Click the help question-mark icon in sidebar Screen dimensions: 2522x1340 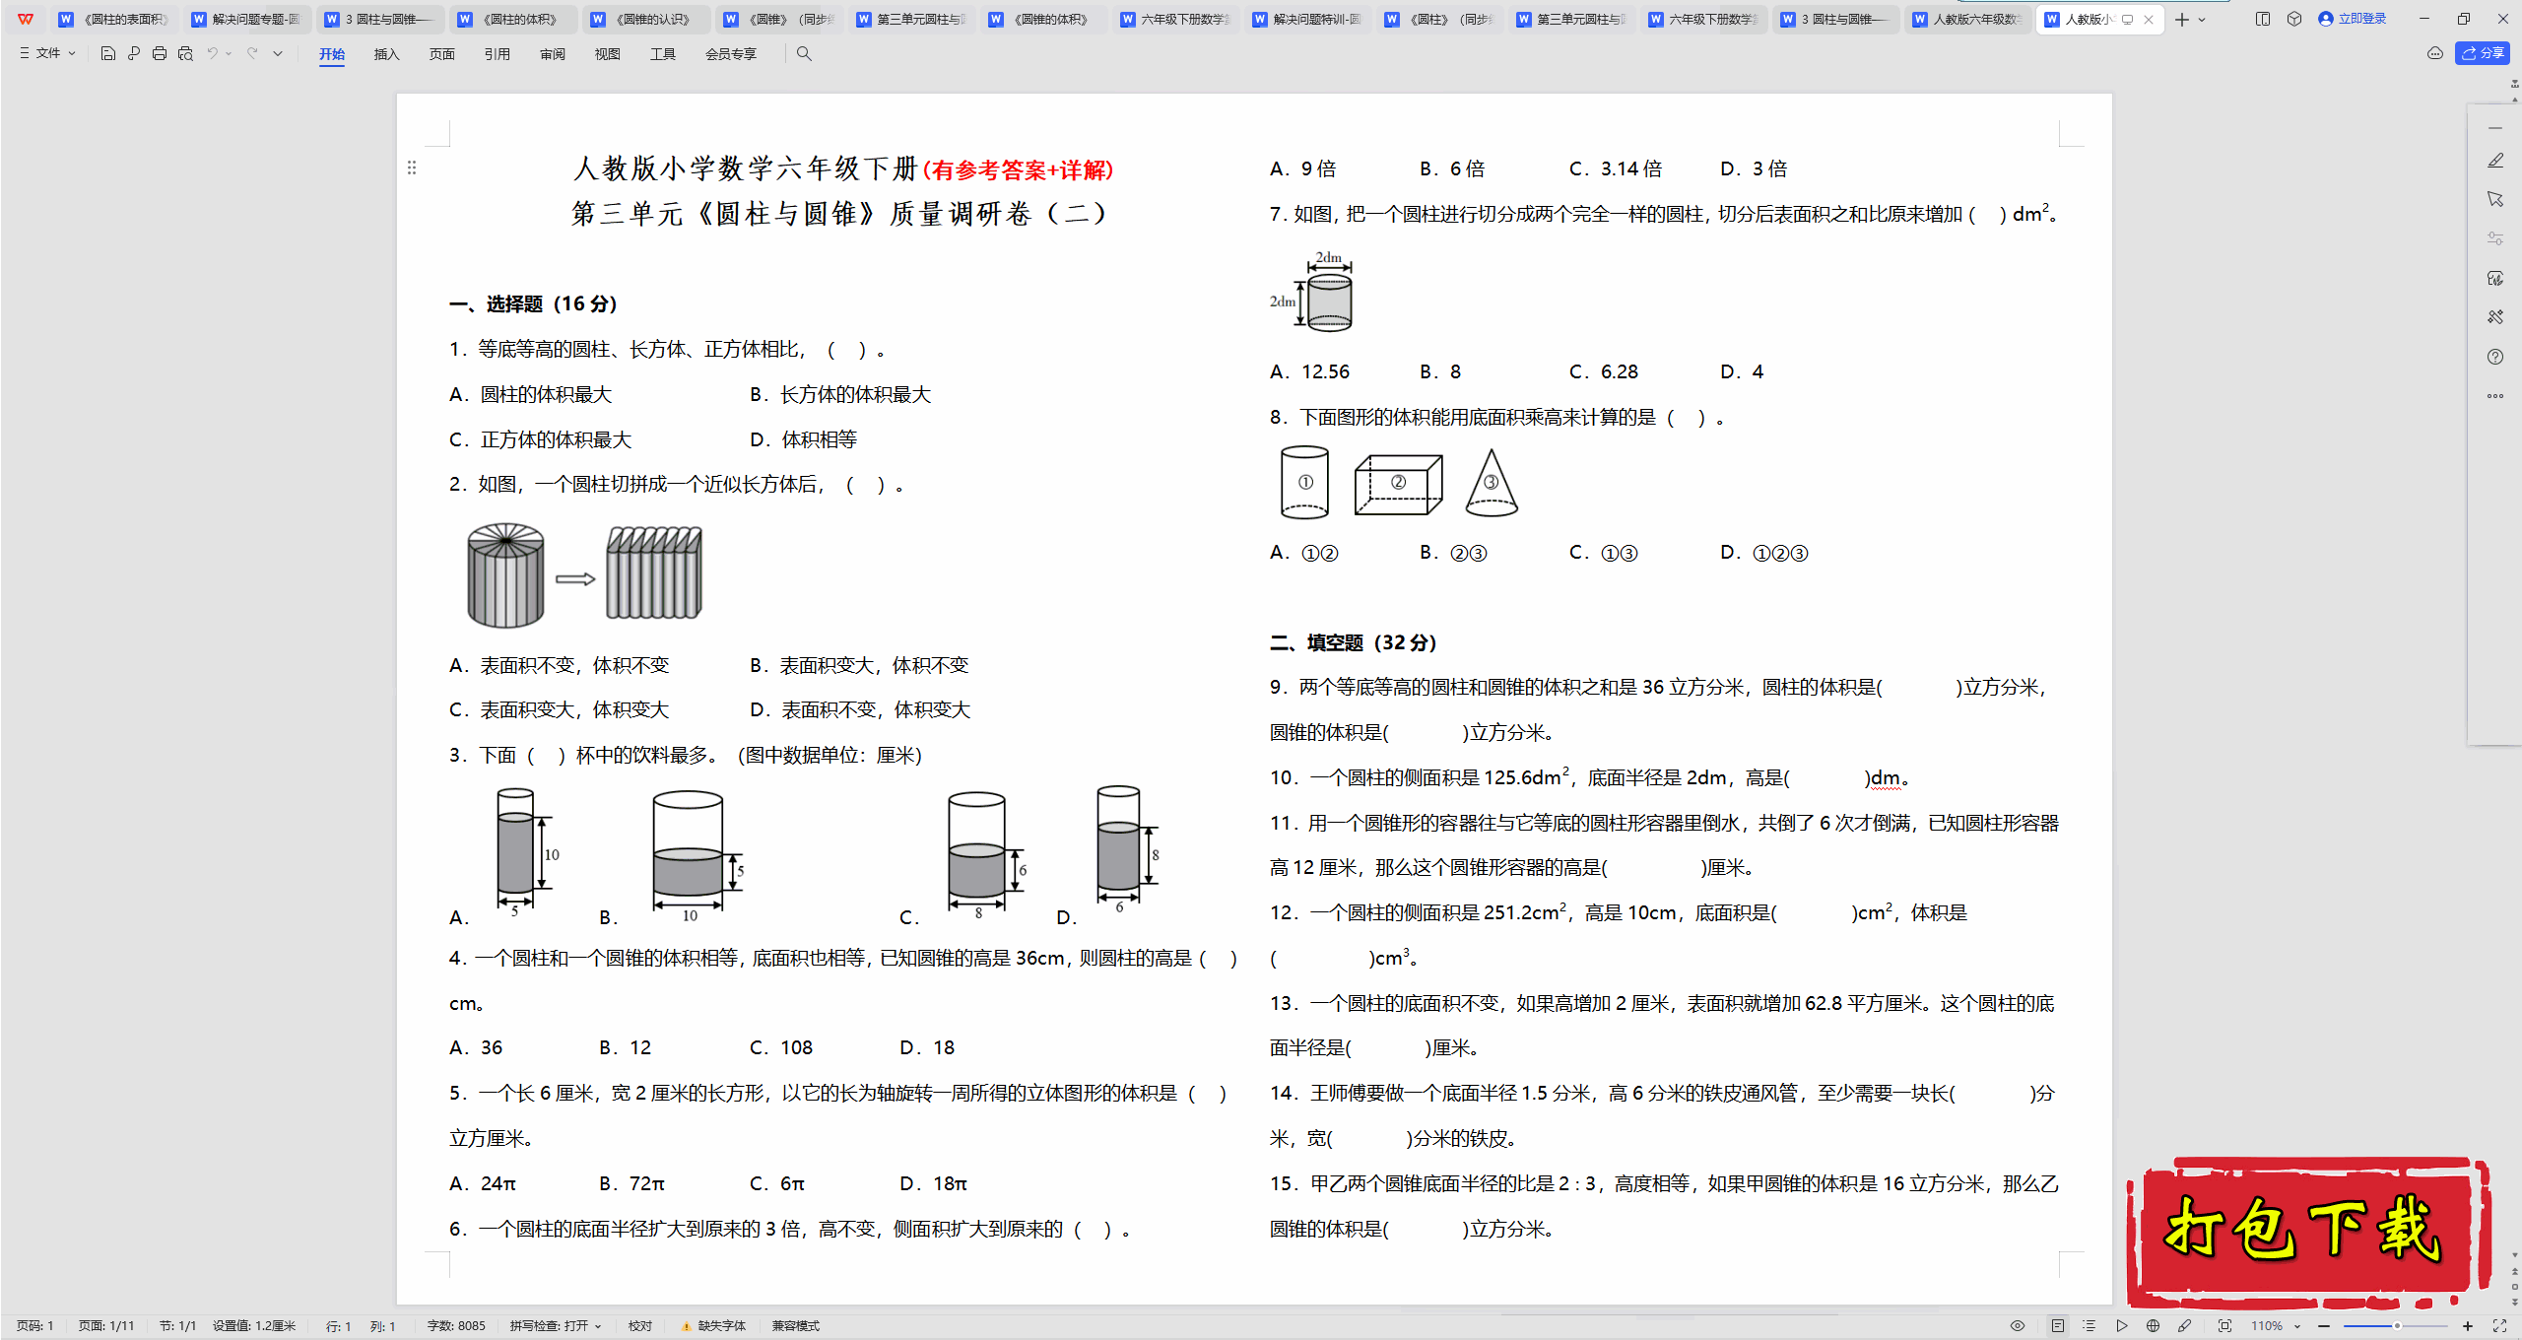[2495, 357]
